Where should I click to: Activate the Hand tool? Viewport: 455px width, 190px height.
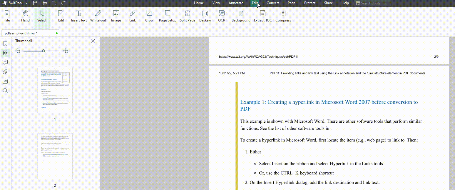pos(25,16)
